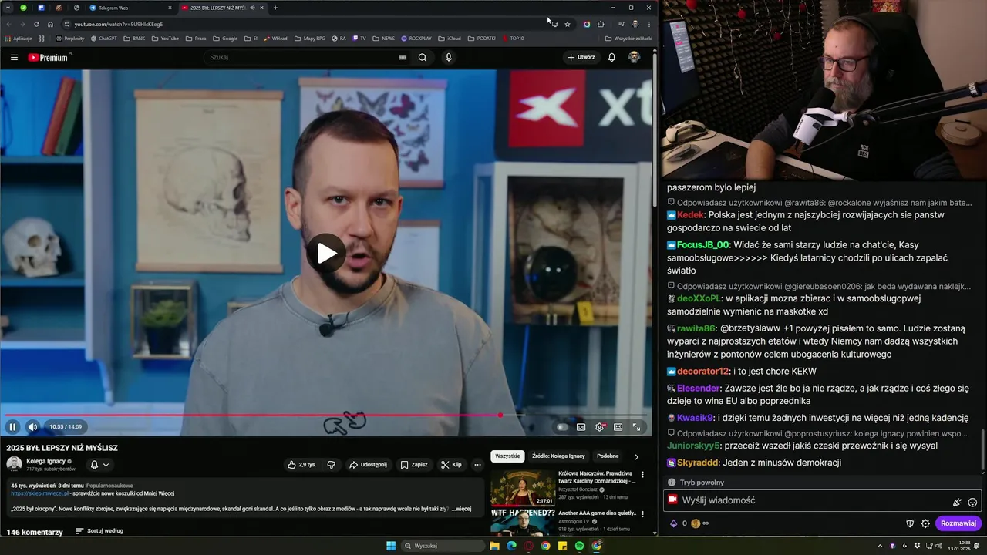
Task: Open the Sortuj według comments sort dropdown
Action: tap(99, 531)
